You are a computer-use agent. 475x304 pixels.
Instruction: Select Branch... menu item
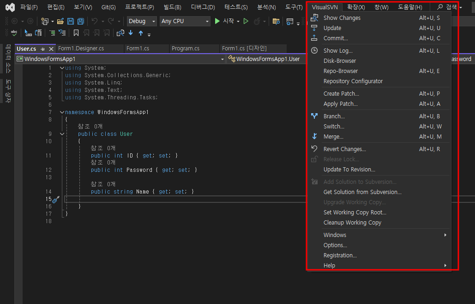pyautogui.click(x=379, y=116)
